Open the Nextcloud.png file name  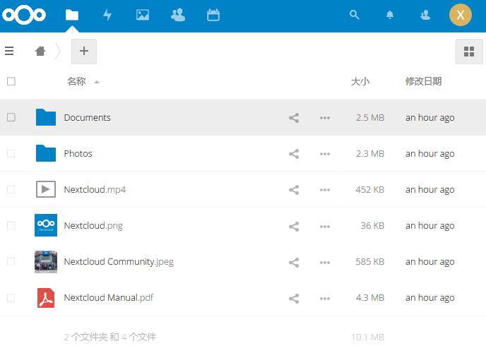point(93,225)
